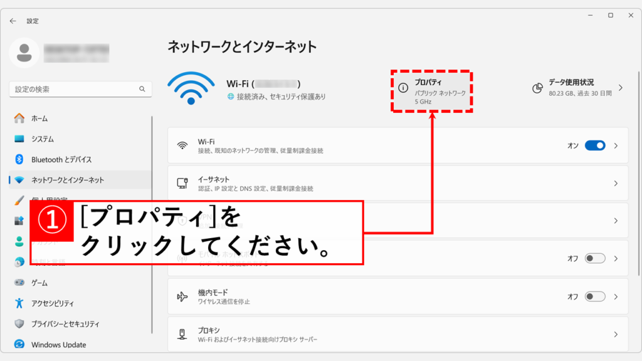This screenshot has height=361, width=642.
Task: Click the airplane icon for 機内モード
Action: [x=182, y=296]
